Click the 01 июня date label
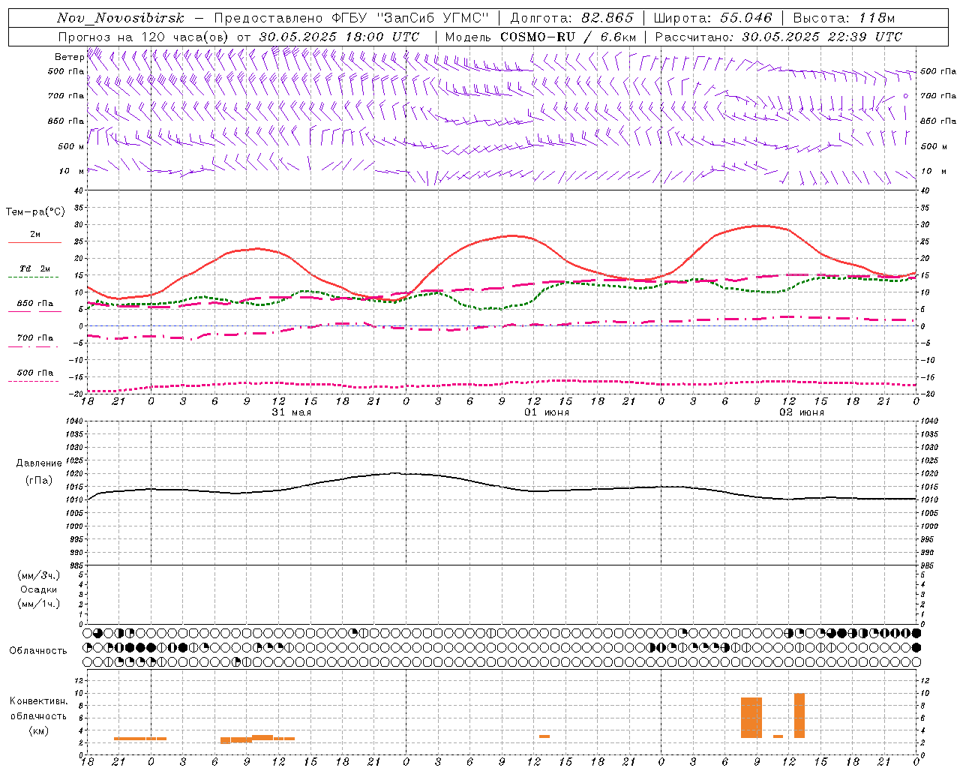This screenshot has width=960, height=768. coord(547,412)
